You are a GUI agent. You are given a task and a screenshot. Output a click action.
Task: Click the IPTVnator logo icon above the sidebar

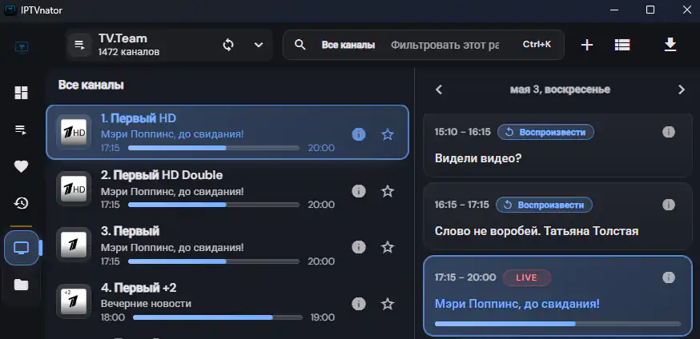[x=21, y=46]
